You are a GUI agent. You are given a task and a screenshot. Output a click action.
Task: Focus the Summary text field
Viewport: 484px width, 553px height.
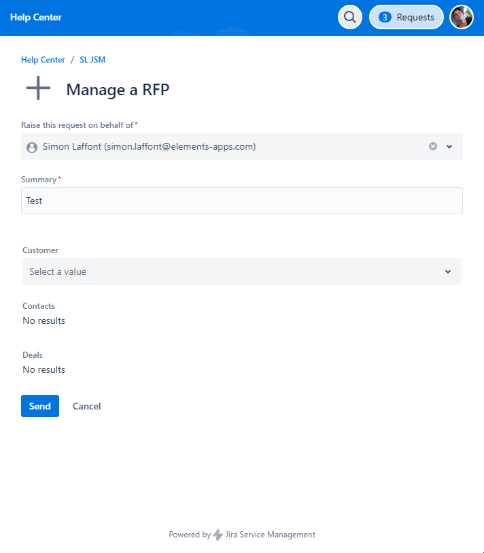tap(241, 201)
